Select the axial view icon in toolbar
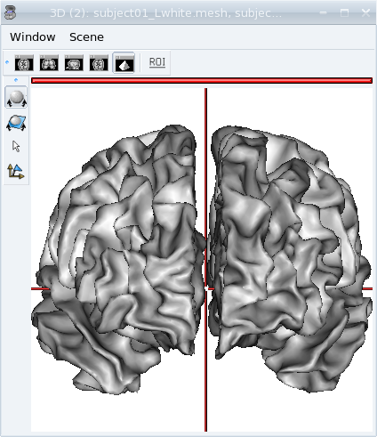The height and width of the screenshot is (437, 377). pyautogui.click(x=24, y=62)
